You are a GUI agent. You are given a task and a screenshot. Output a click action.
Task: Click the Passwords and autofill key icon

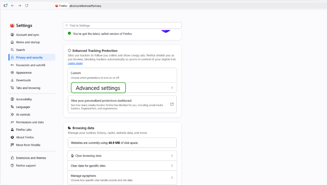(12, 65)
